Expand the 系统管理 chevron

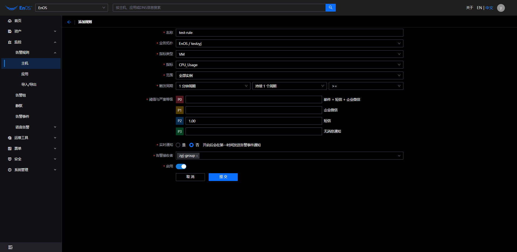[x=55, y=170]
